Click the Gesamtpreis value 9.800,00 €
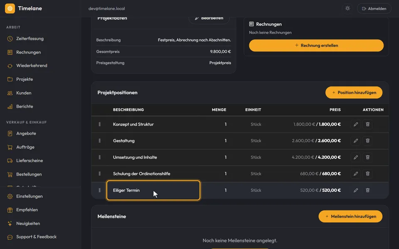The image size is (399, 249). [x=220, y=51]
